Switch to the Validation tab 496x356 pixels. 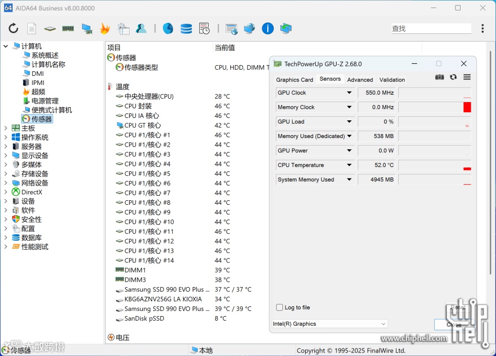pos(392,80)
